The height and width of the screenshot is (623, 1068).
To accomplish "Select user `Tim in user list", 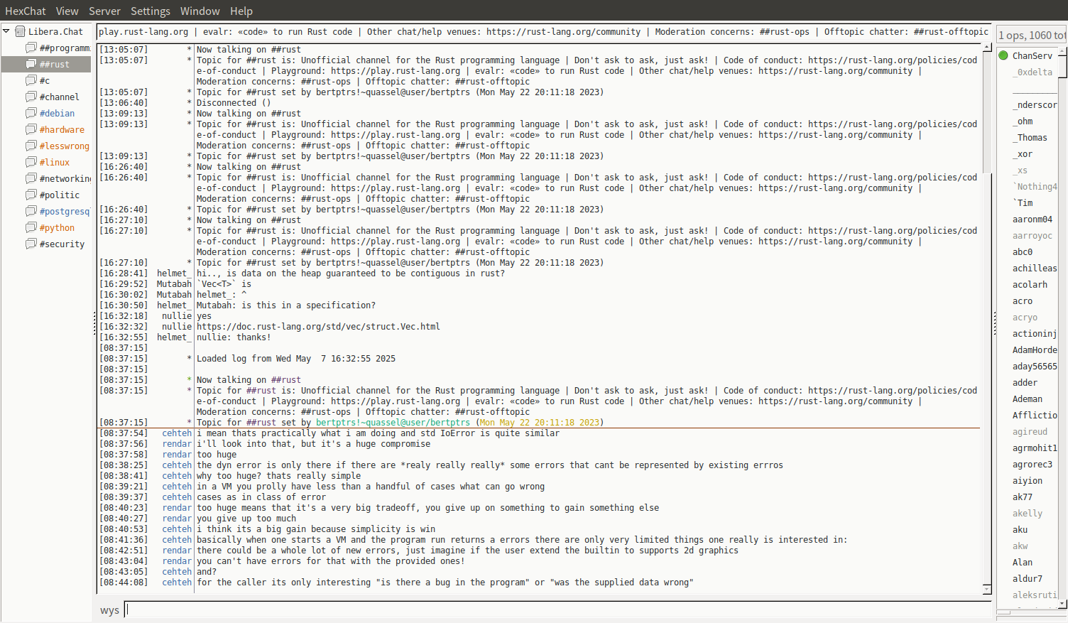I will coord(1023,203).
